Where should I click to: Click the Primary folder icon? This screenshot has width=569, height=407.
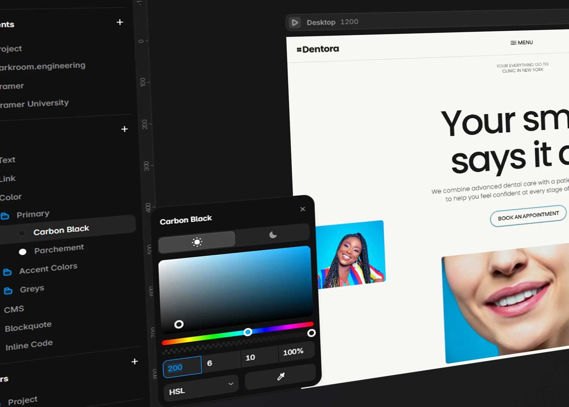(5, 216)
